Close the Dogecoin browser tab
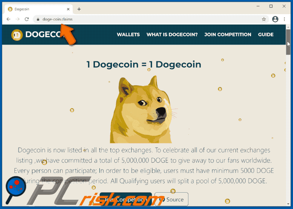The height and width of the screenshot is (209, 293). pos(68,9)
